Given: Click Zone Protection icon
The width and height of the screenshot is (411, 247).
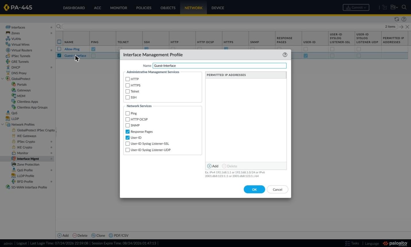Looking at the screenshot, I should pyautogui.click(x=14, y=164).
